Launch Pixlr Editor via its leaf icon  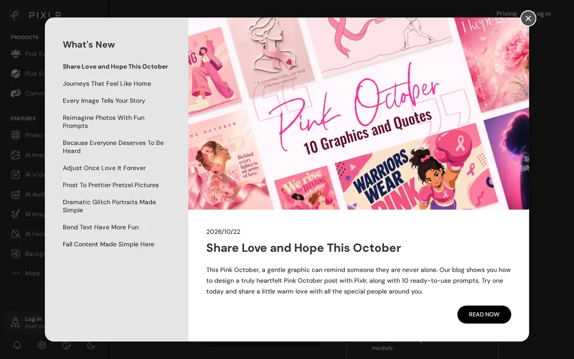pos(16,73)
